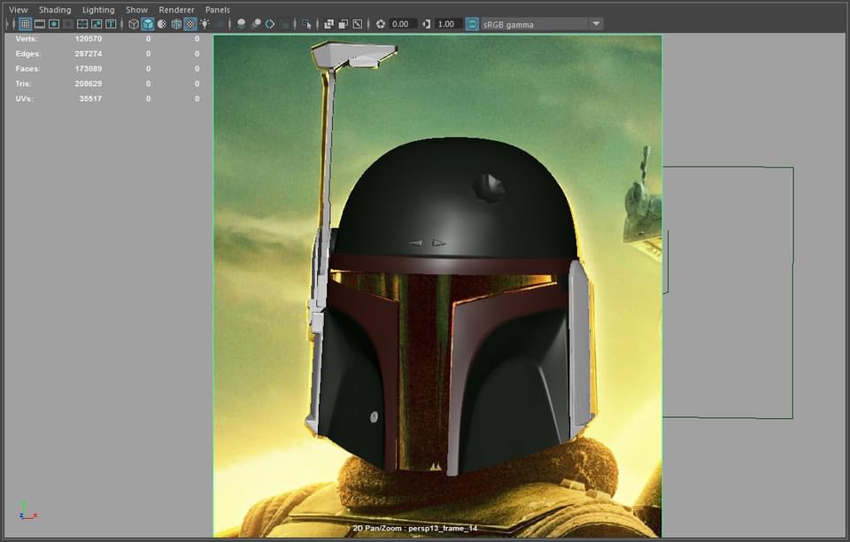Toggle isolate select
The height and width of the screenshot is (542, 850).
tap(306, 24)
